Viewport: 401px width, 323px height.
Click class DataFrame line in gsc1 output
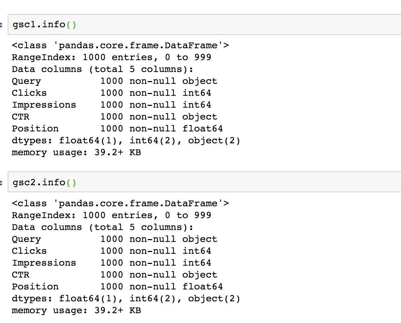click(x=120, y=45)
